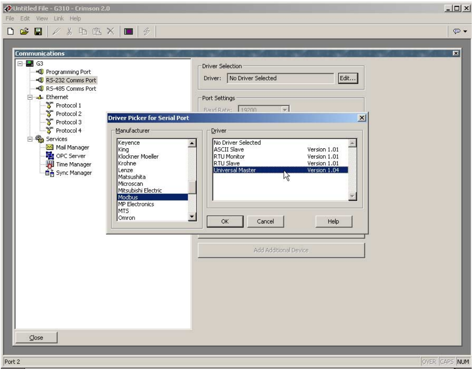Image resolution: width=473 pixels, height=369 pixels.
Task: Collapse the G3 root tree node
Action: [x=20, y=63]
